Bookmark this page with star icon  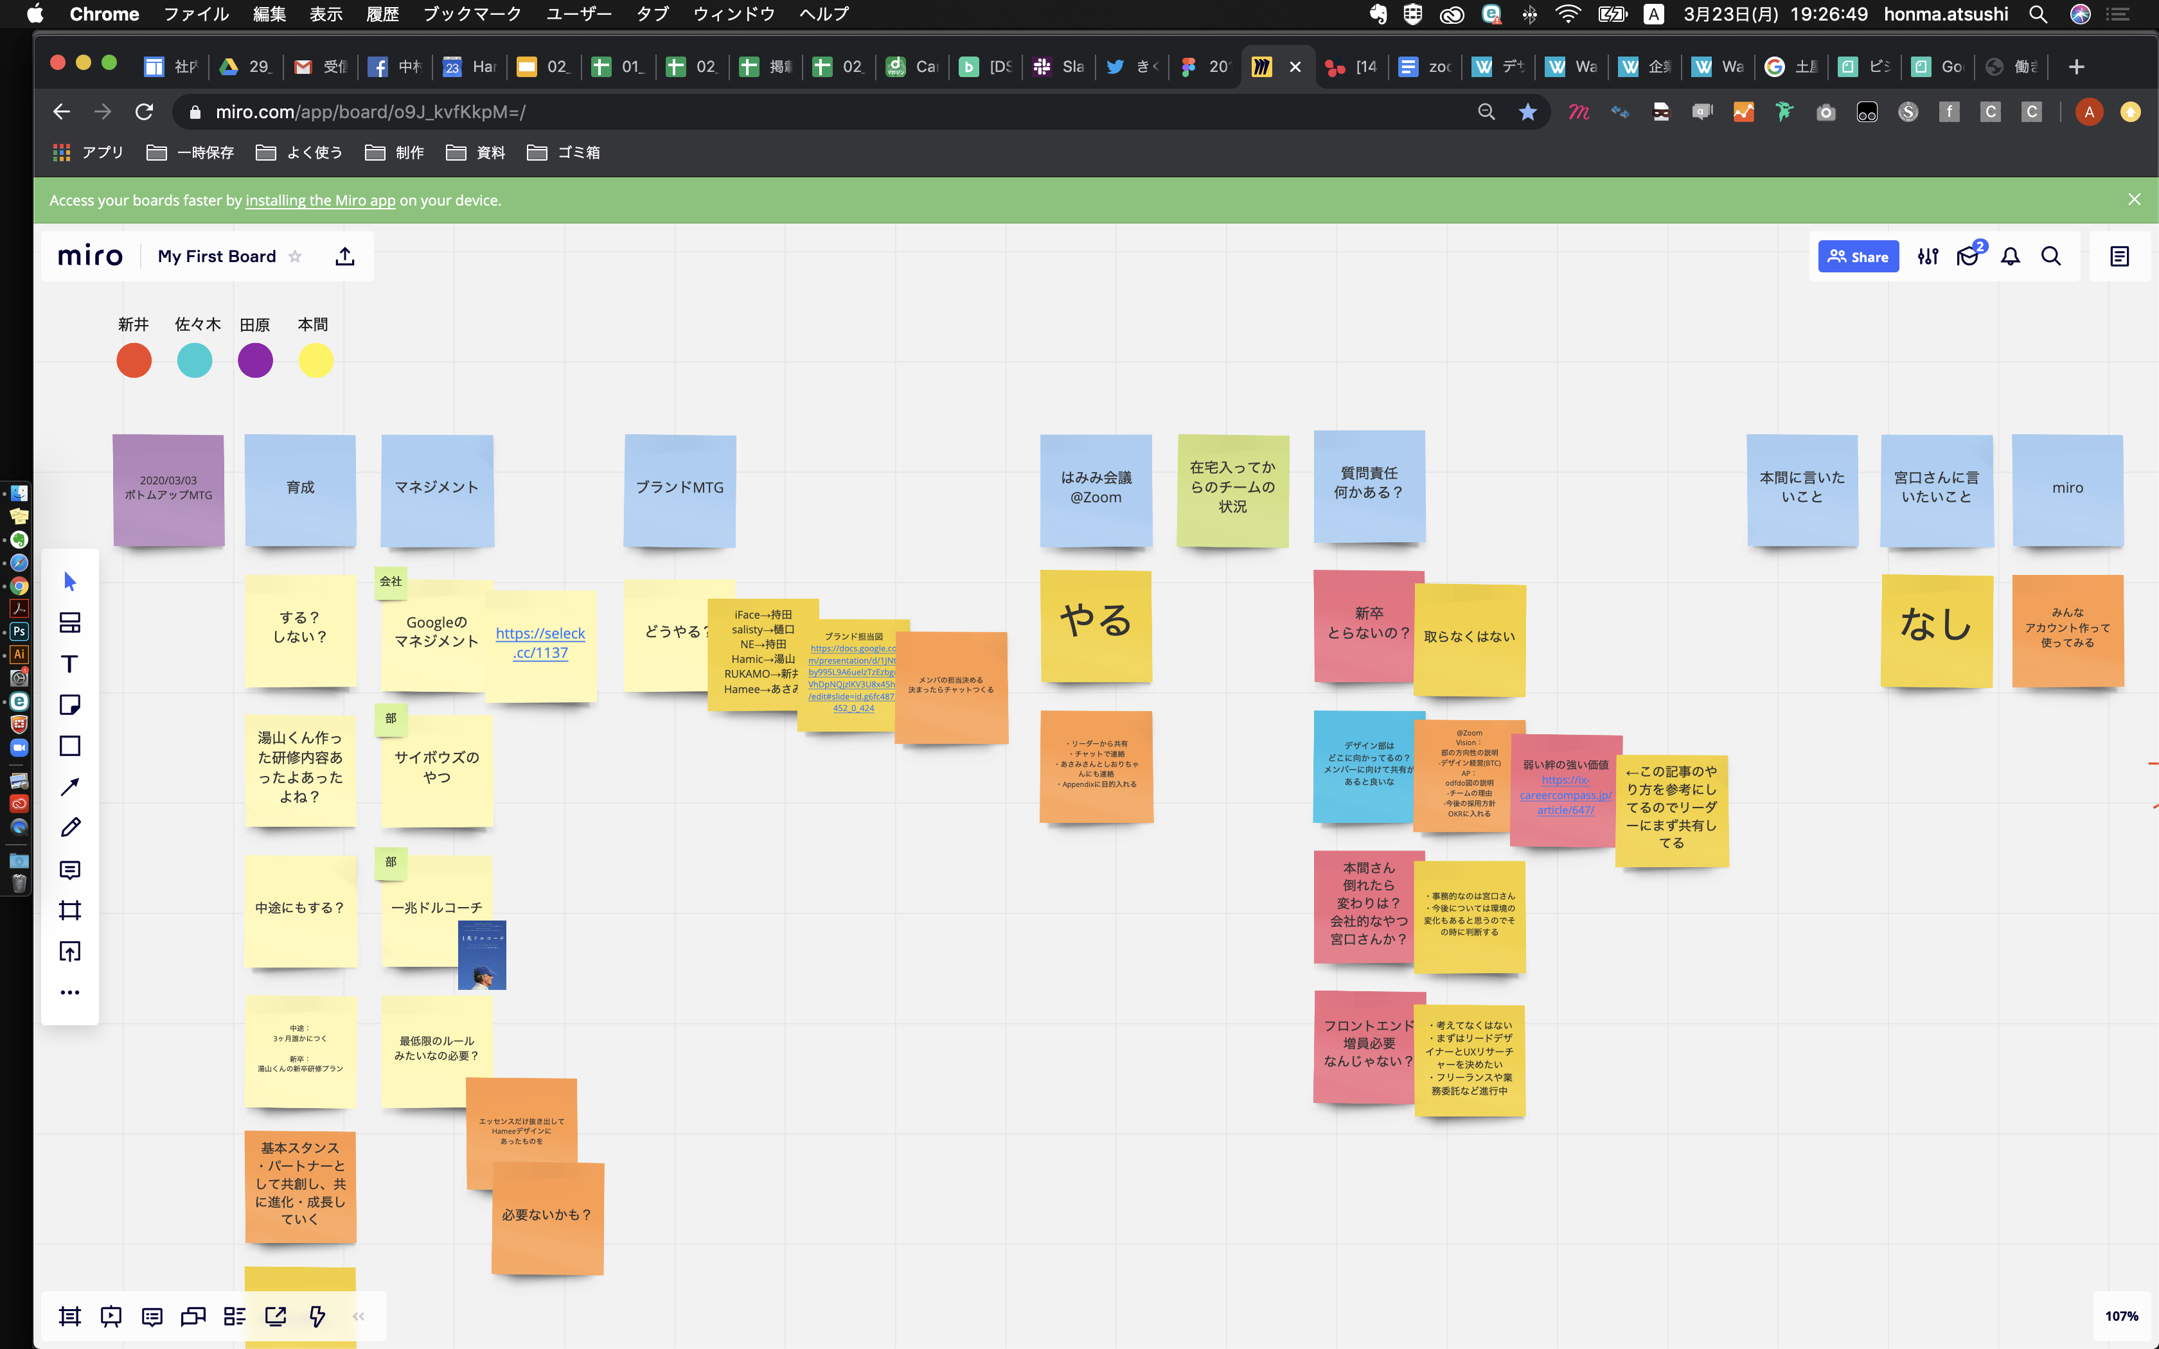click(1527, 112)
